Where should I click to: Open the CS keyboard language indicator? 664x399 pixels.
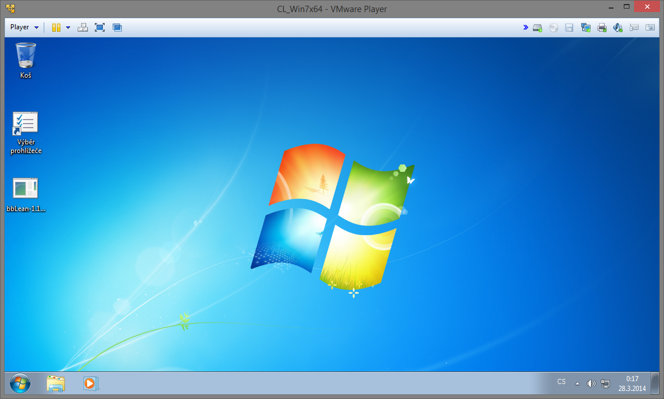(561, 382)
